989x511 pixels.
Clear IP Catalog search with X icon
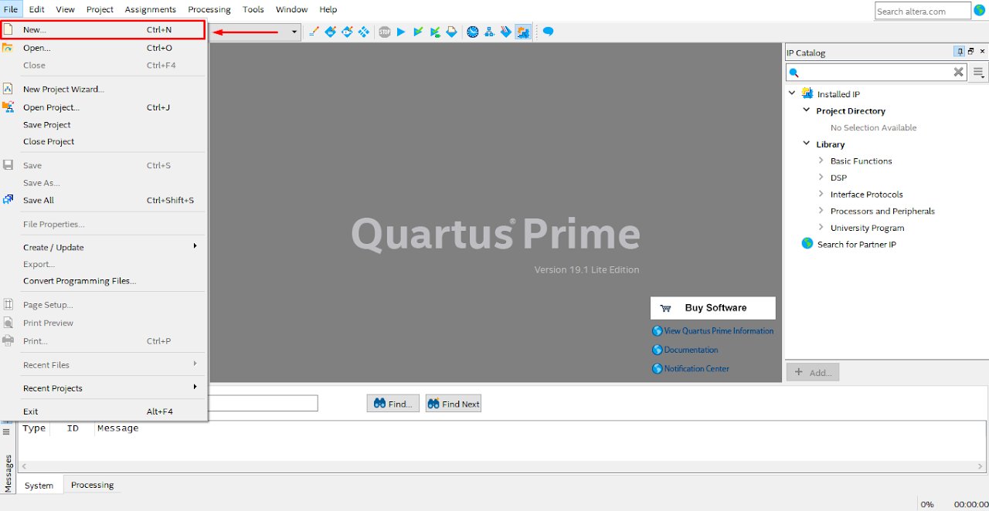click(958, 72)
